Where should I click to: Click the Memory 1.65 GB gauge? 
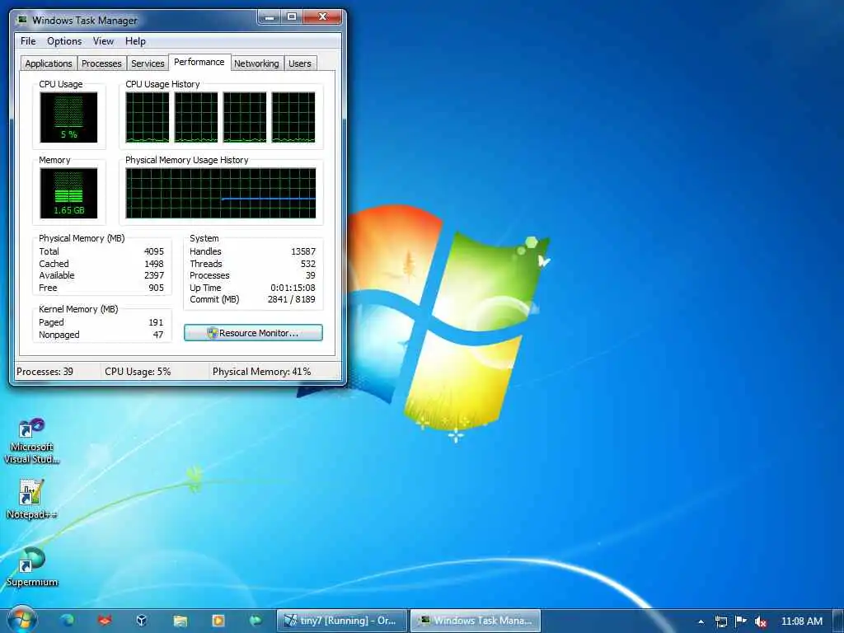click(68, 193)
